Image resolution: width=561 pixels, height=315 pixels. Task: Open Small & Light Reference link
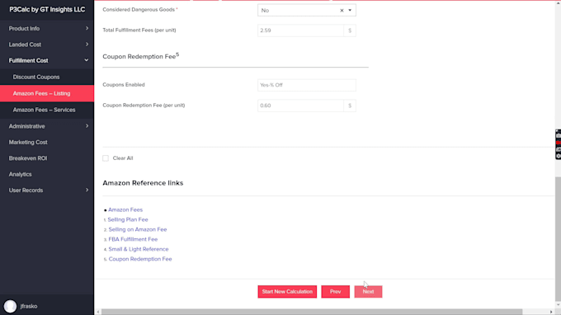(x=138, y=249)
